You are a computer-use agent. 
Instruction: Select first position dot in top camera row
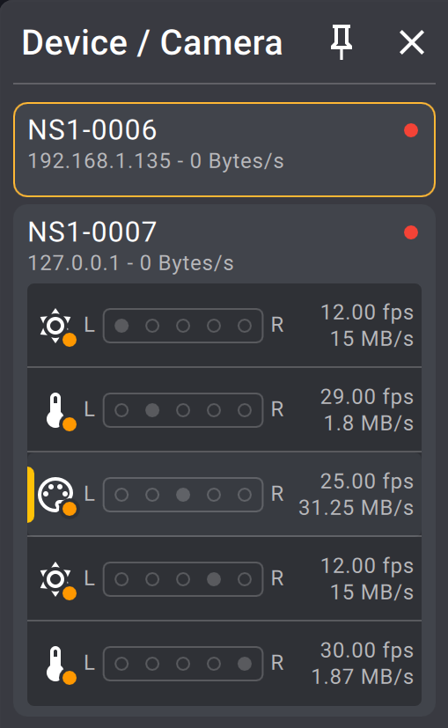121,326
